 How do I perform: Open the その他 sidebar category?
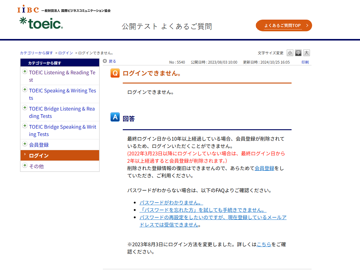point(36,166)
